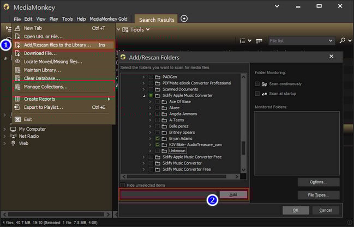Open the MediaMonkey Gold menu
This screenshot has height=227, width=354.
[x=109, y=19]
